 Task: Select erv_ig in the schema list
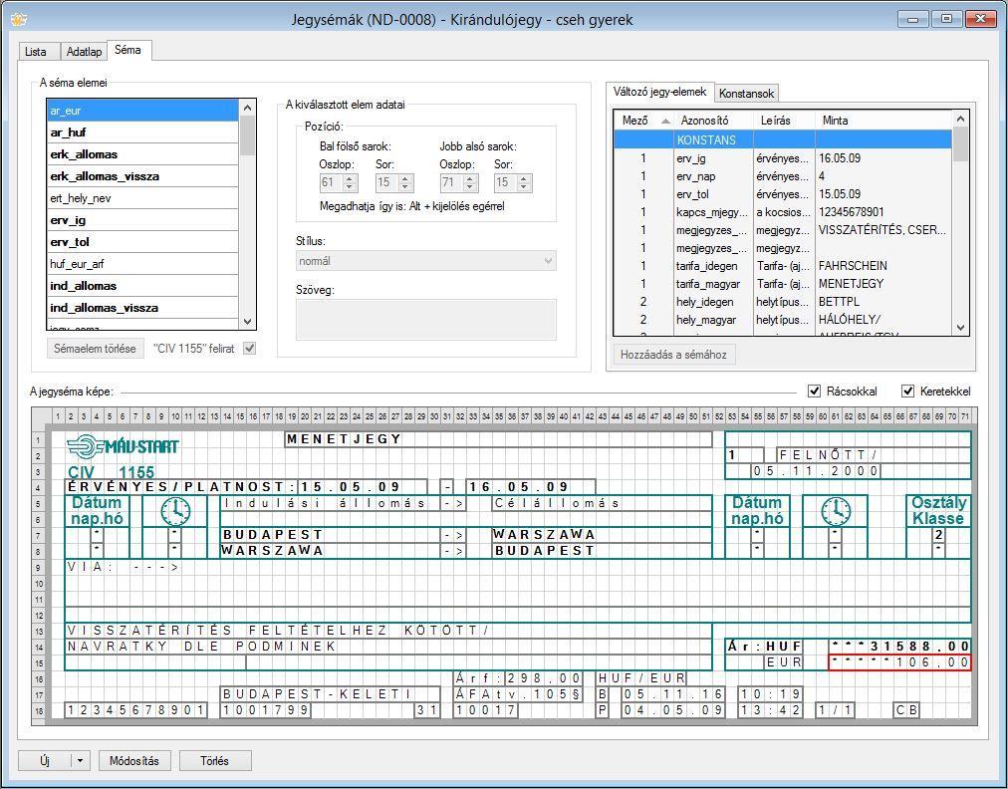point(142,220)
